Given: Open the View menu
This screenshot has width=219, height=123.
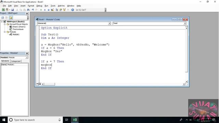Looking at the screenshot, I should click(16, 6).
